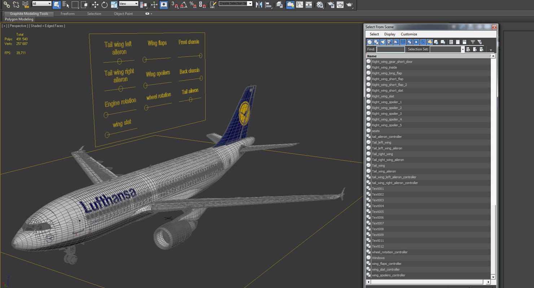Open the Select menu in dialog
The width and height of the screenshot is (534, 288).
tap(374, 34)
